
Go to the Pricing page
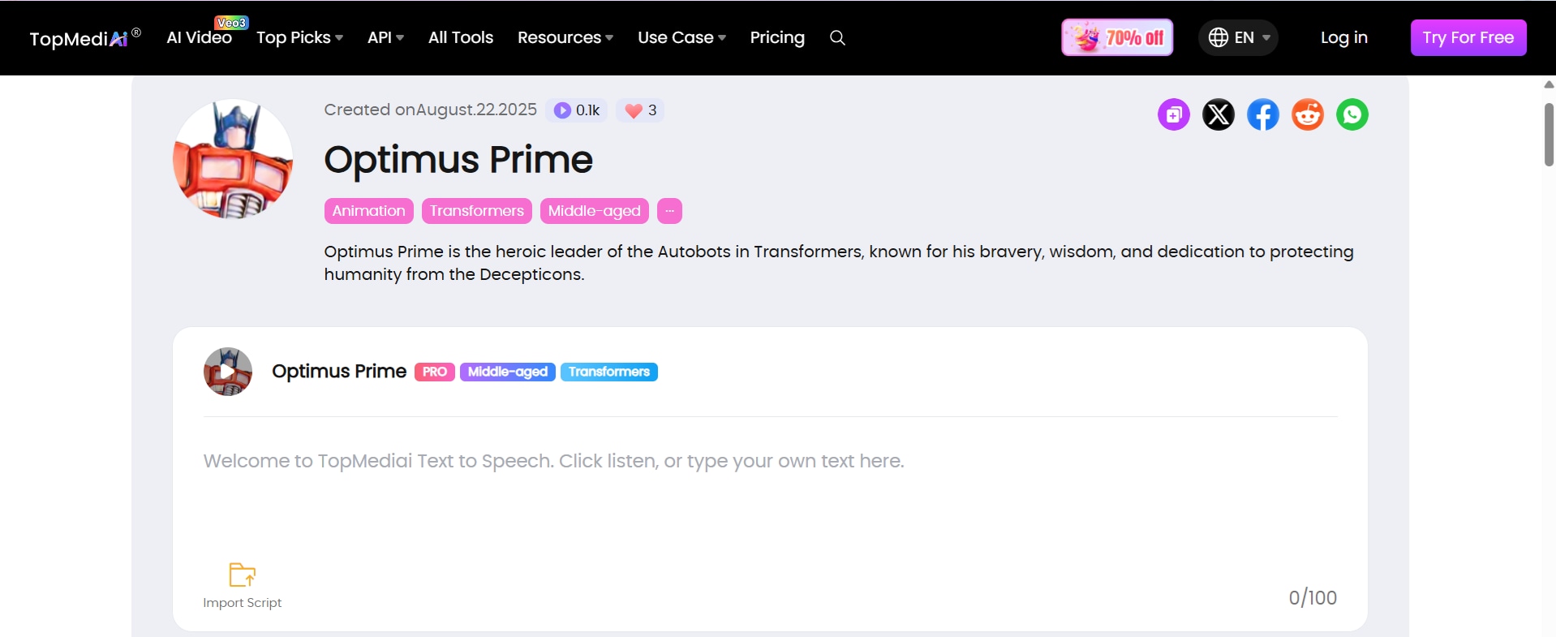[776, 38]
